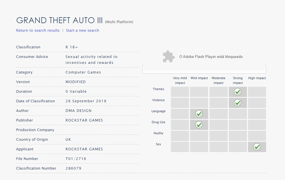Click the Mild impact column header
Screen dimensions: 285x180
click(199, 78)
